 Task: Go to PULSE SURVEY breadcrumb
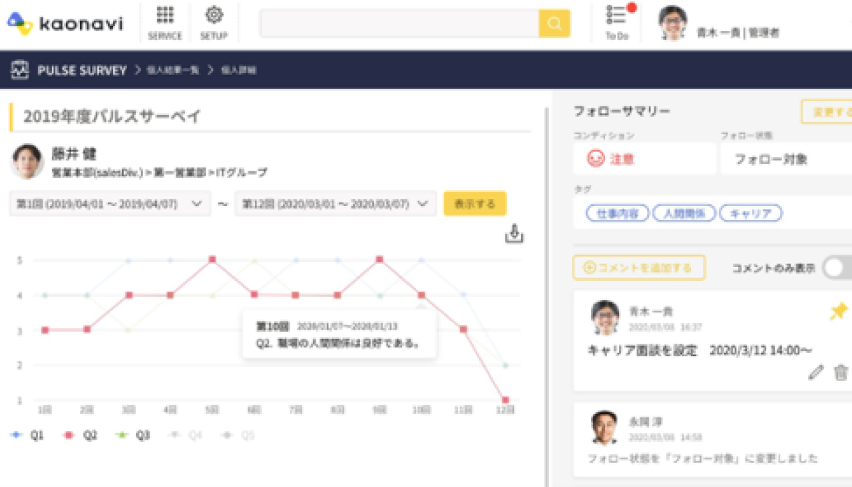pyautogui.click(x=82, y=70)
